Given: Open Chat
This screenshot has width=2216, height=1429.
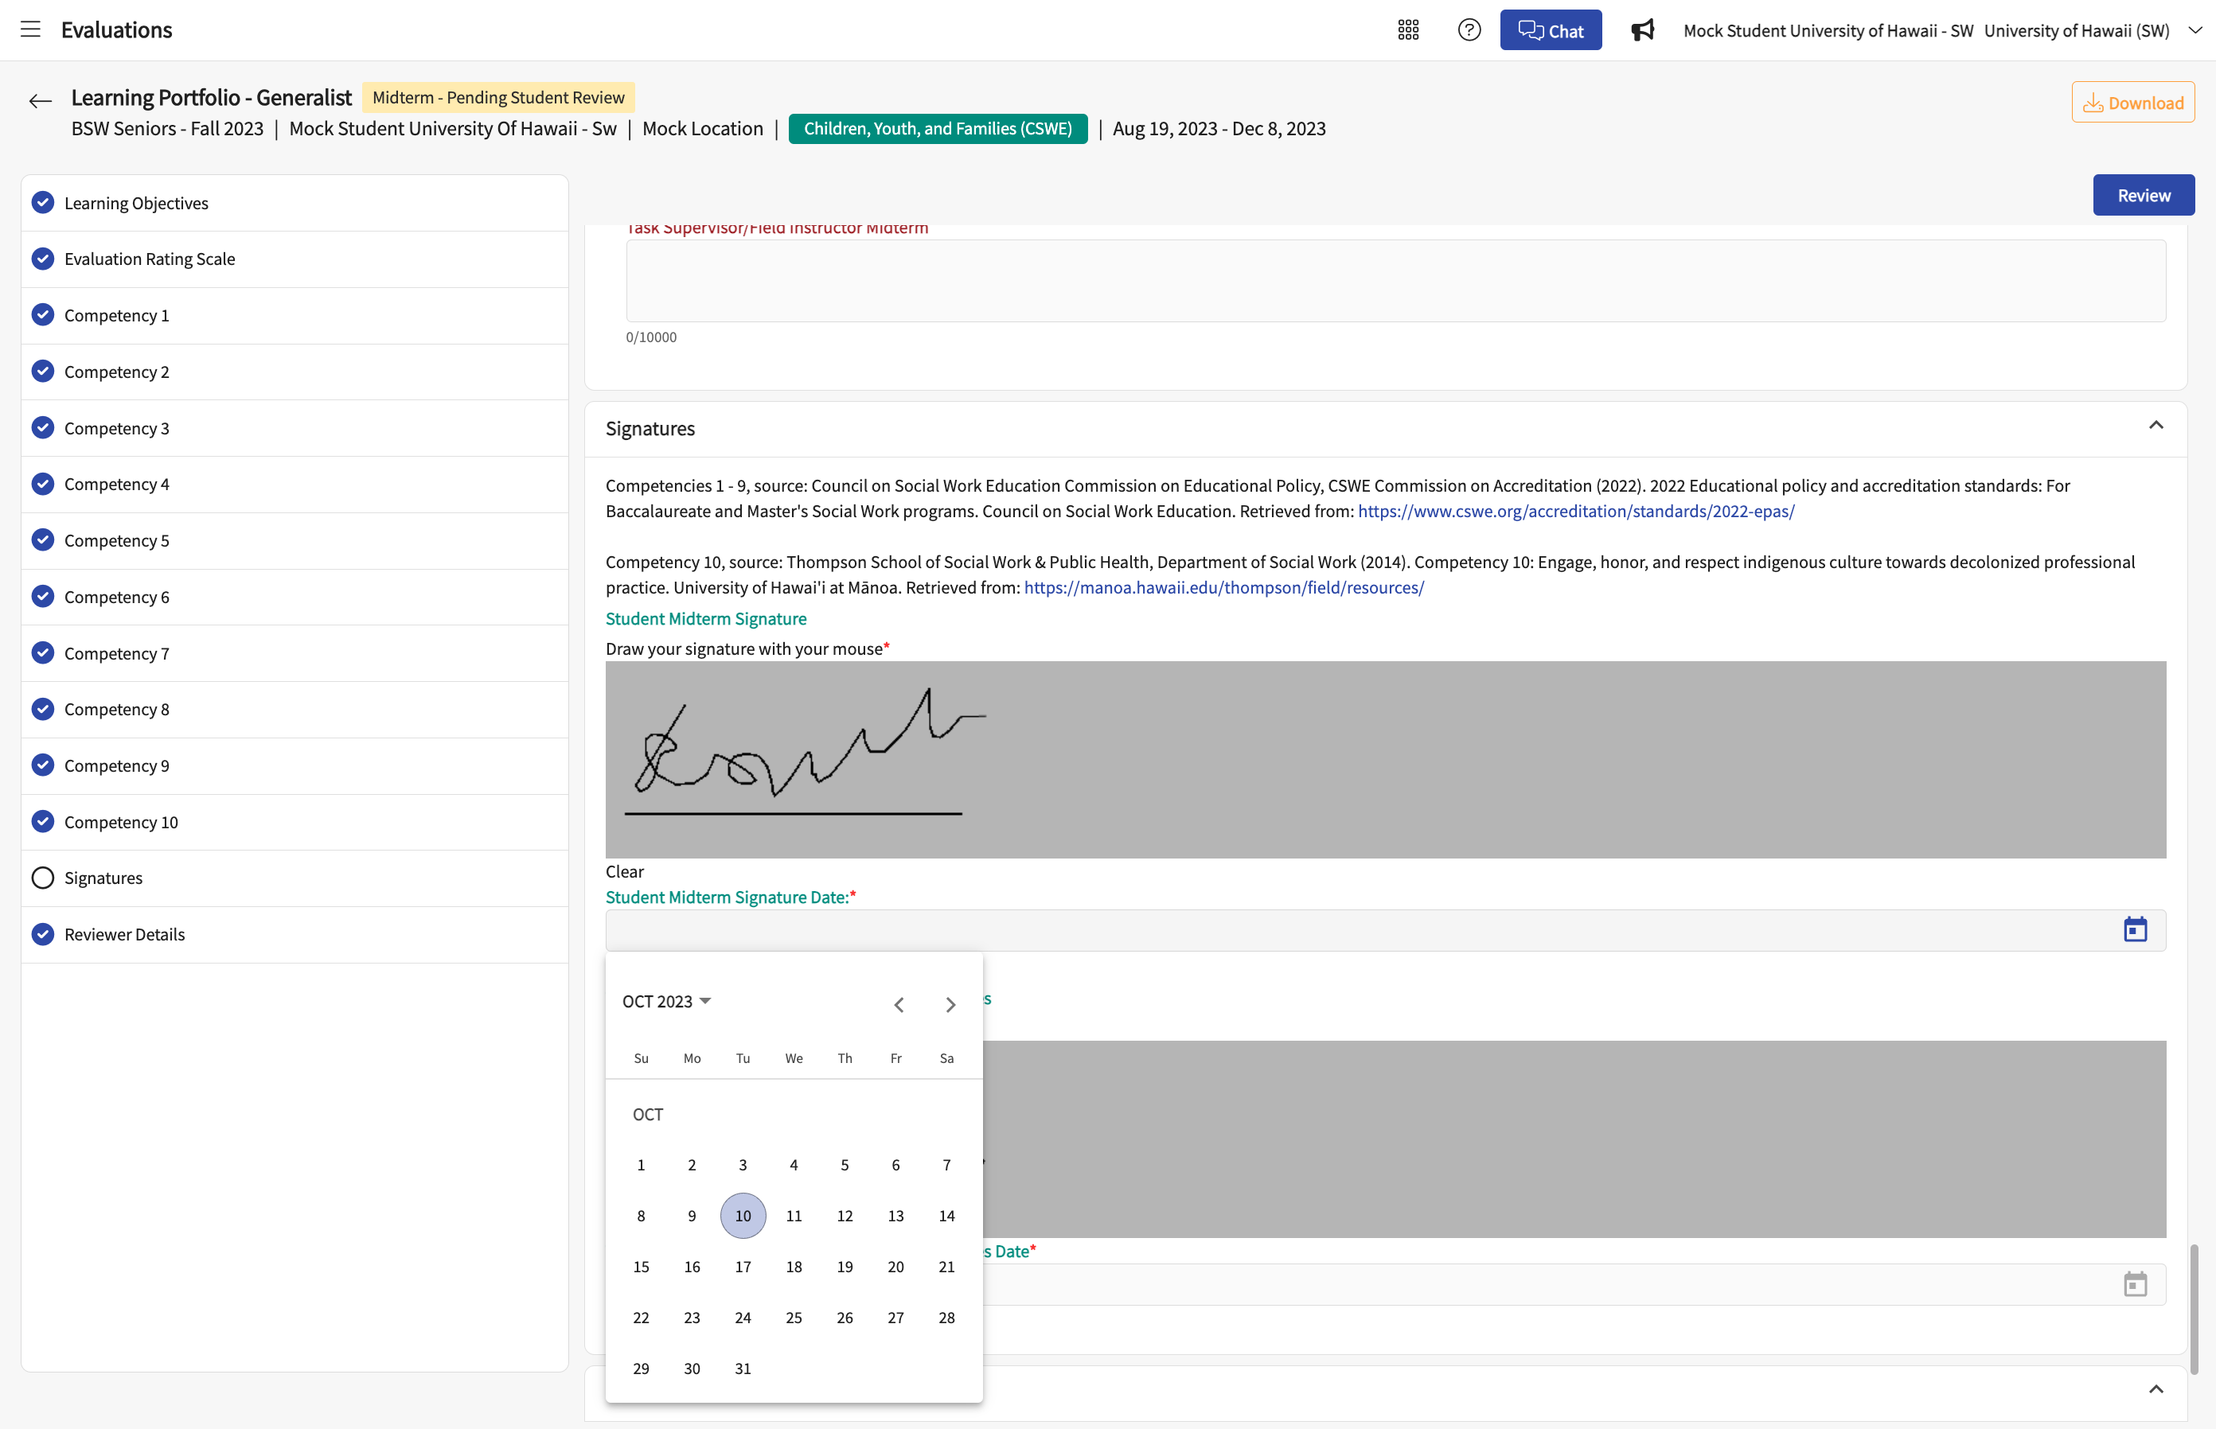Looking at the screenshot, I should click(1551, 30).
